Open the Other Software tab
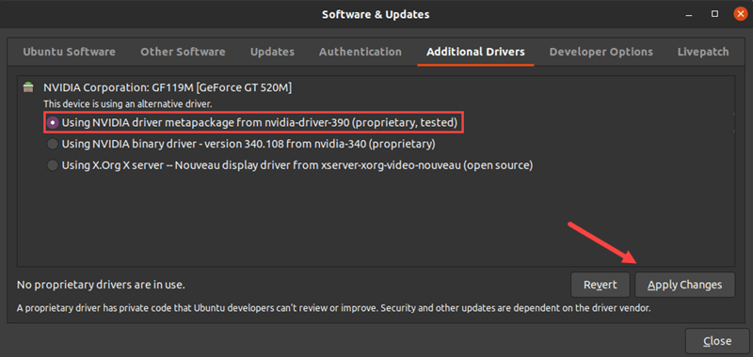The image size is (753, 357). (183, 52)
